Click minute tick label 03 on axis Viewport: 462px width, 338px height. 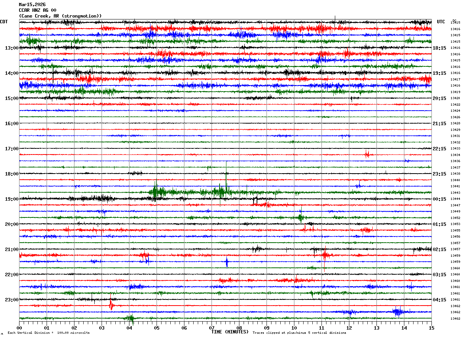[102, 328]
